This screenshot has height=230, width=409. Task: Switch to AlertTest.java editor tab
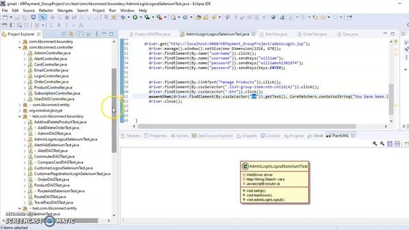[x=274, y=34]
